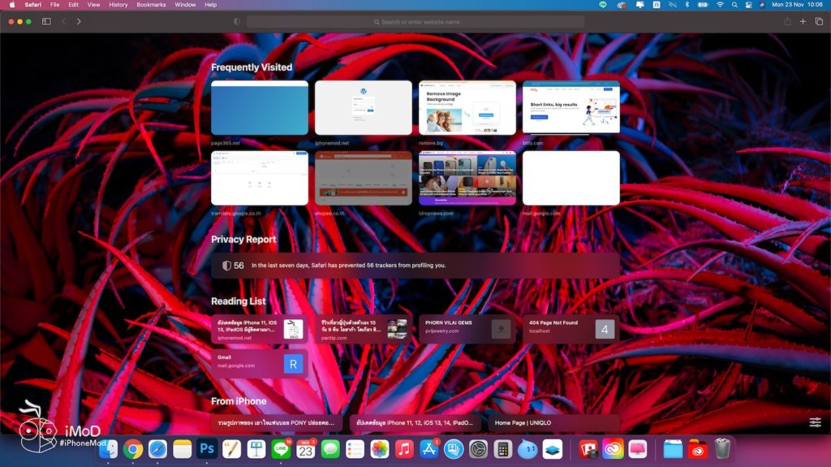Open the 404 Page Not Found item
831x467 pixels.
coord(571,328)
